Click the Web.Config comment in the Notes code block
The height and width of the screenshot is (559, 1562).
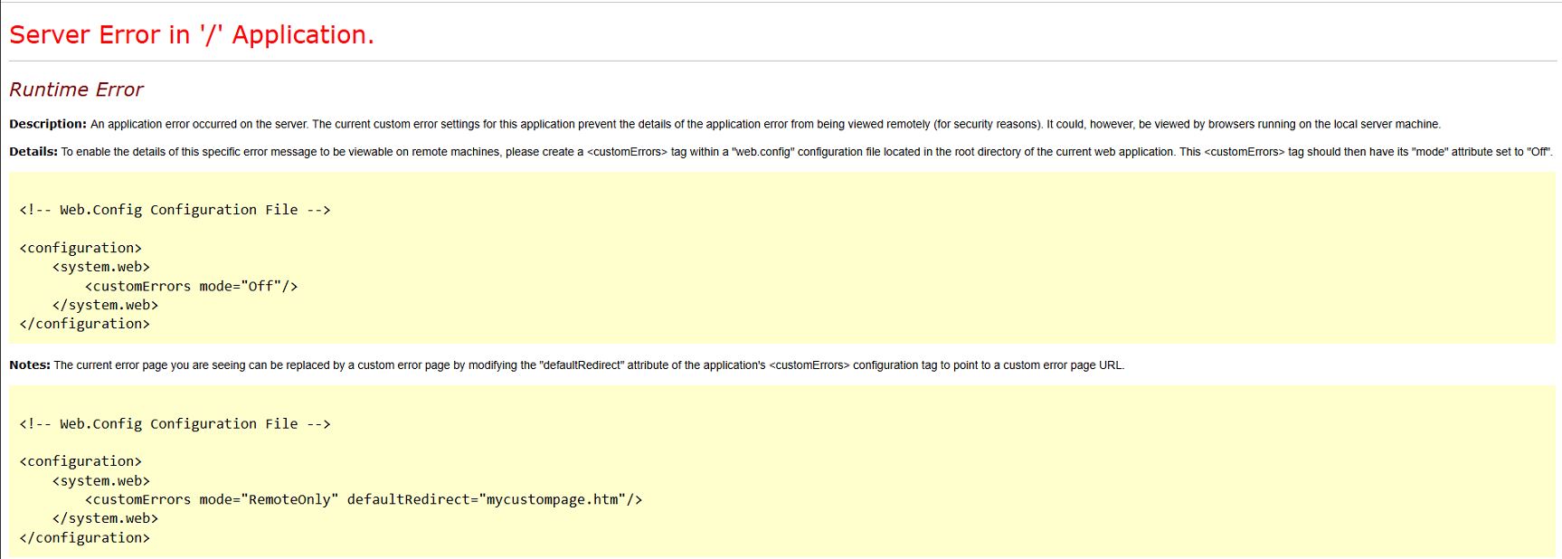click(175, 424)
